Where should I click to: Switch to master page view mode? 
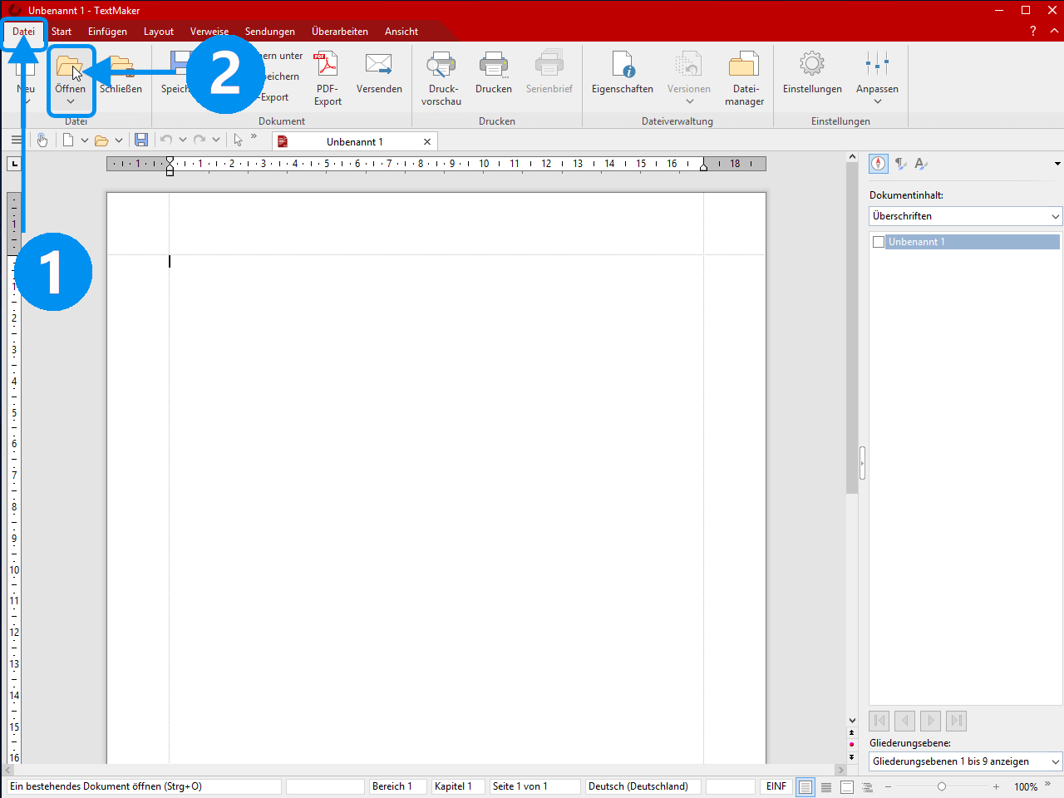tap(847, 787)
